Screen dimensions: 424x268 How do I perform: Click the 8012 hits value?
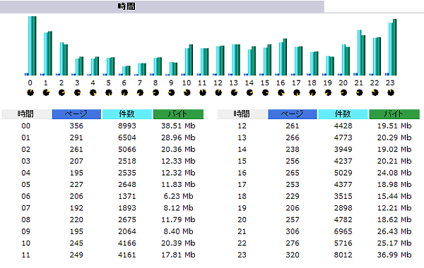(x=343, y=255)
